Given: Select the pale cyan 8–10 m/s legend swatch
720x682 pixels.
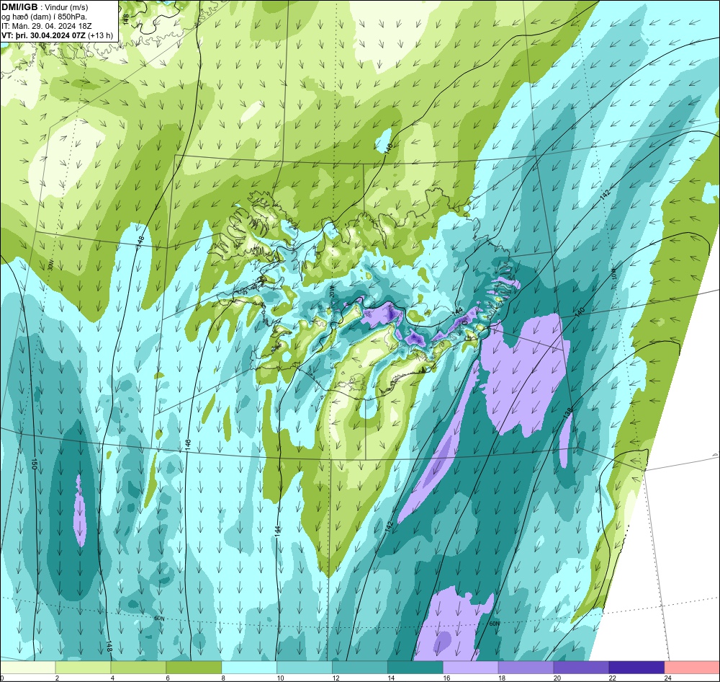Looking at the screenshot, I should coord(249,667).
